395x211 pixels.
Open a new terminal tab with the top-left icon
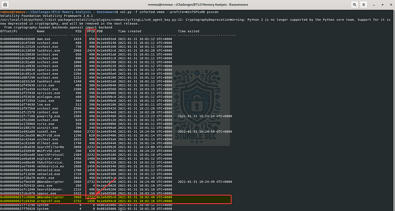[5, 4]
